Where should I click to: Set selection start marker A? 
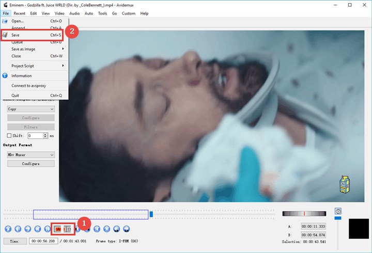[x=58, y=229]
